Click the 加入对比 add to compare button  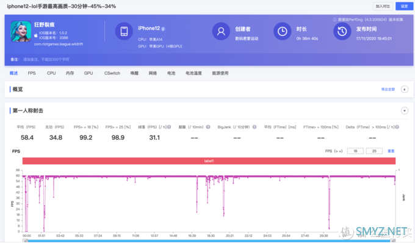383,6
